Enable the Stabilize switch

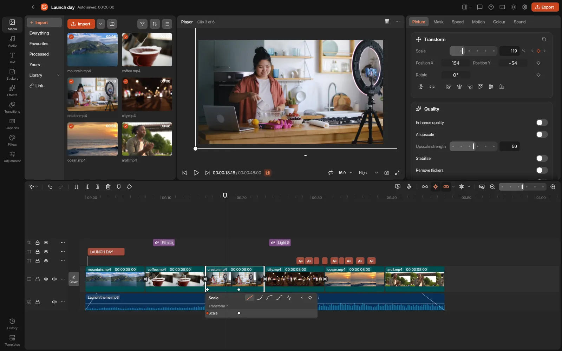[x=542, y=158]
